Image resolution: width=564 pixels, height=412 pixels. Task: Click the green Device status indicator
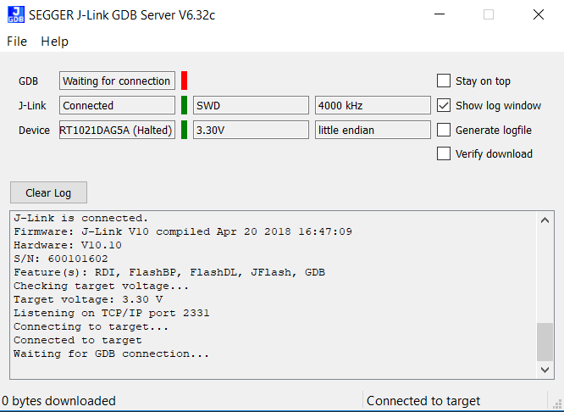[184, 130]
